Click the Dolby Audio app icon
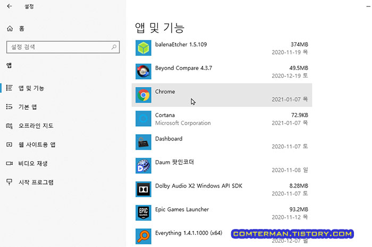The image size is (372, 247). coord(143,189)
